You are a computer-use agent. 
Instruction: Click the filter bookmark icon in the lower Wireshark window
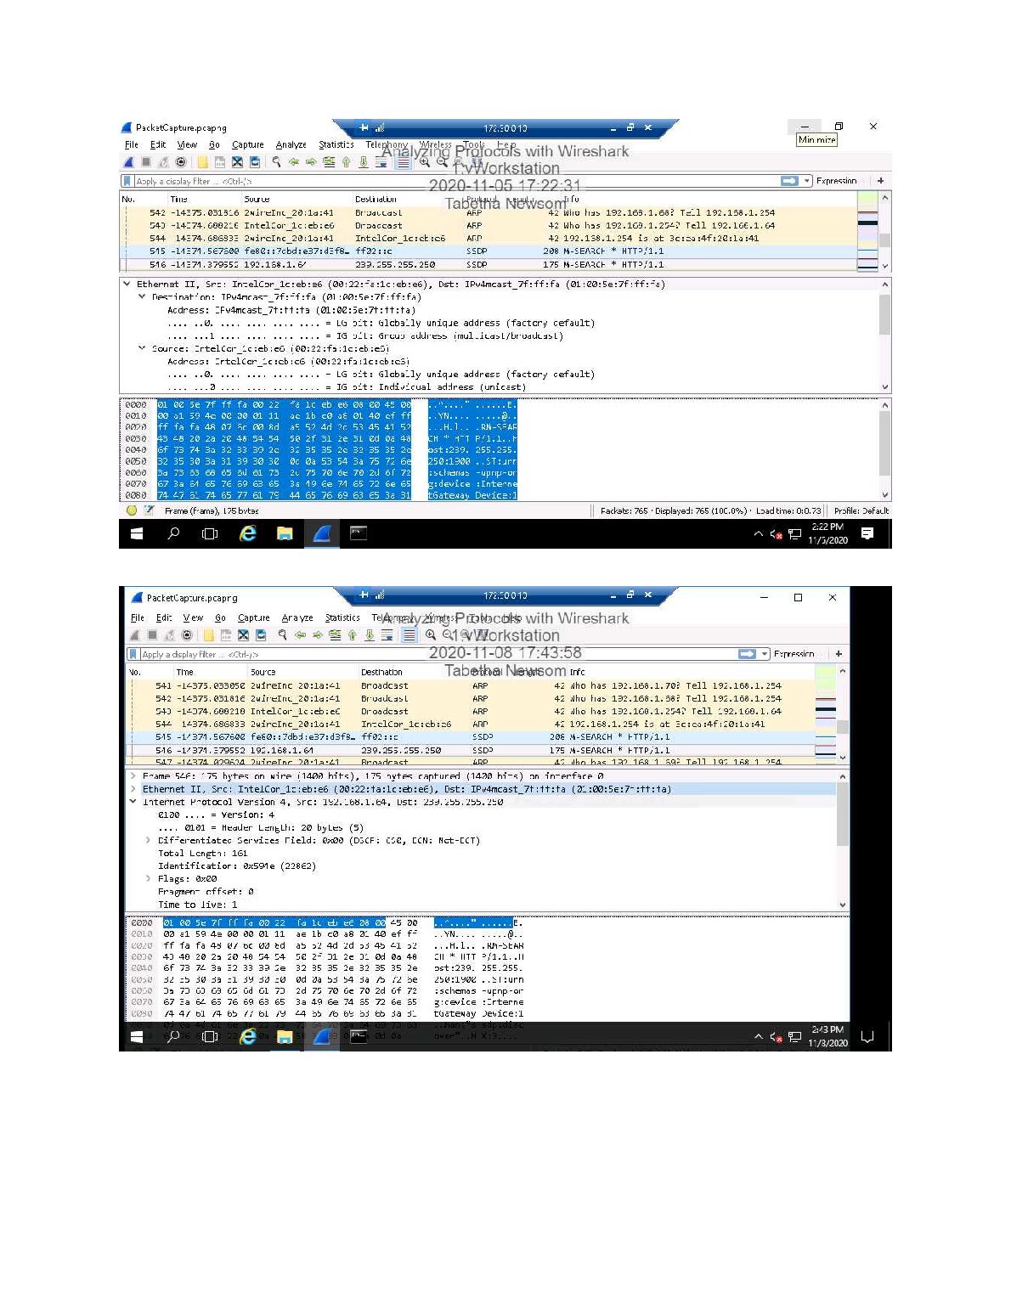click(x=133, y=654)
